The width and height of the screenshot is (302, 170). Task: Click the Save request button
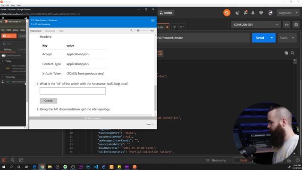coord(284,38)
